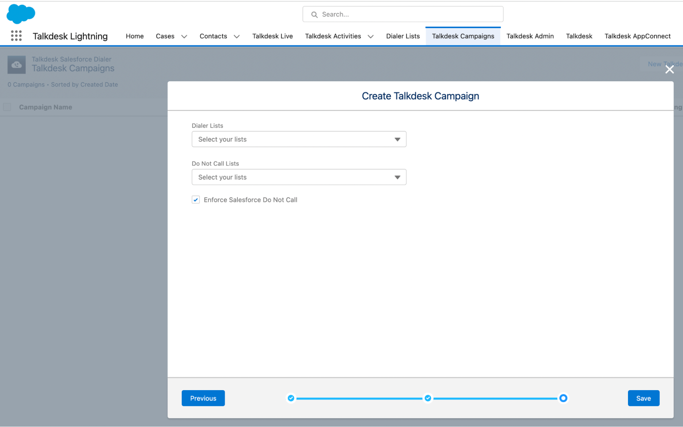Click the Salesforce cloud logo
The image size is (683, 427).
pyautogui.click(x=21, y=14)
